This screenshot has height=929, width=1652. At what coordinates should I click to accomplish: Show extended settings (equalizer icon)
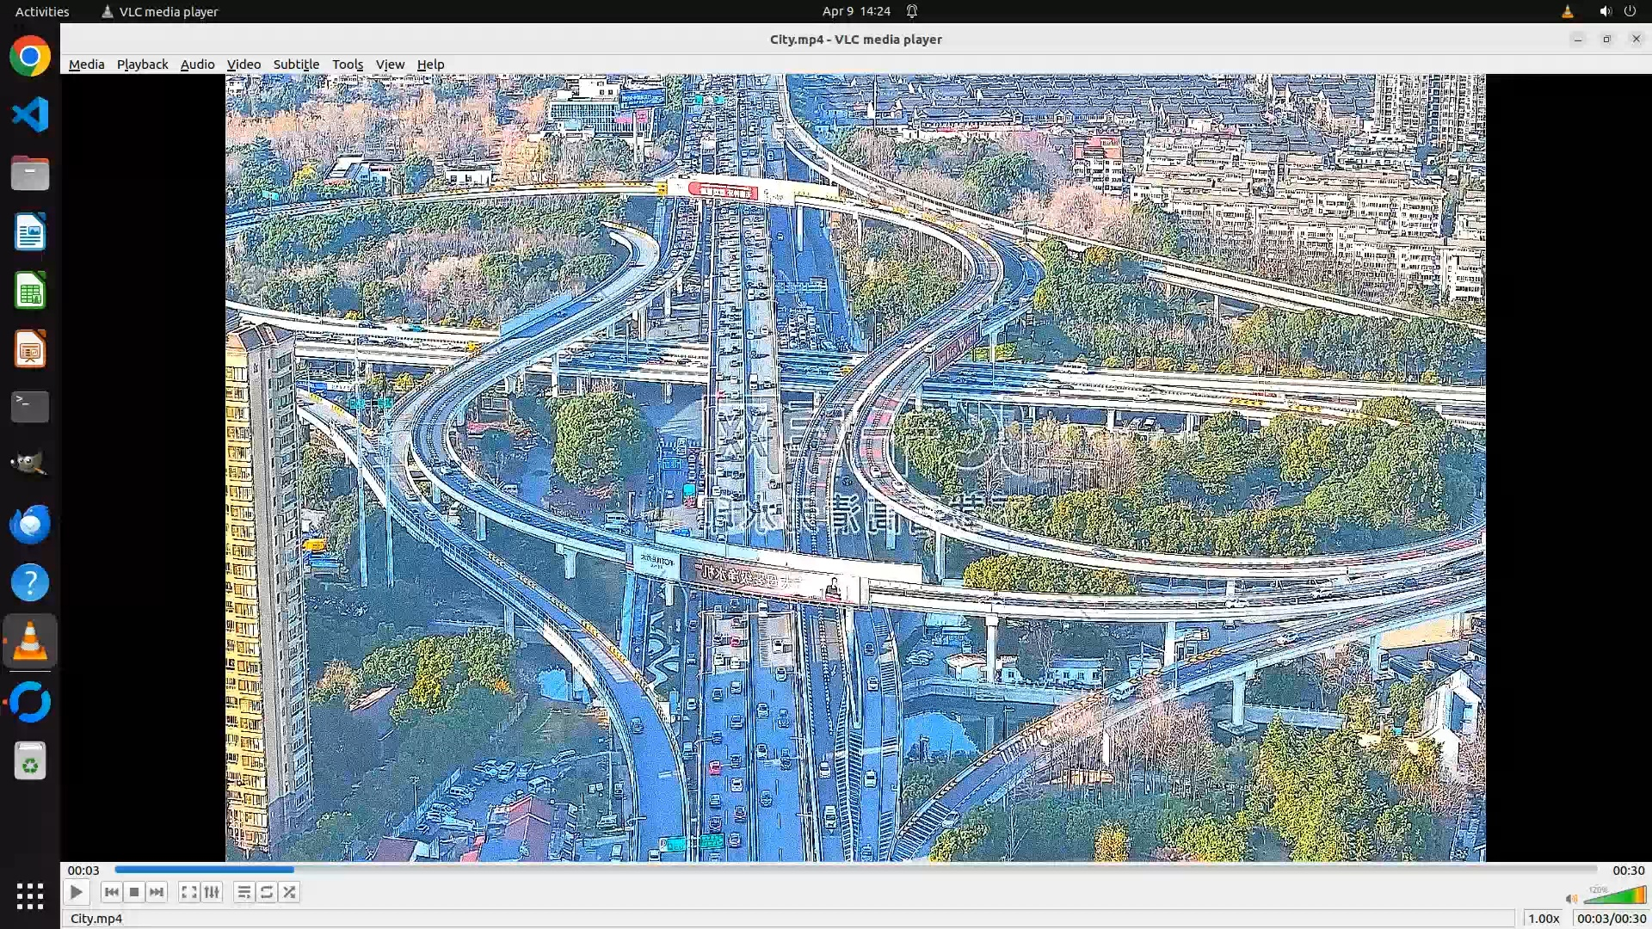[212, 892]
